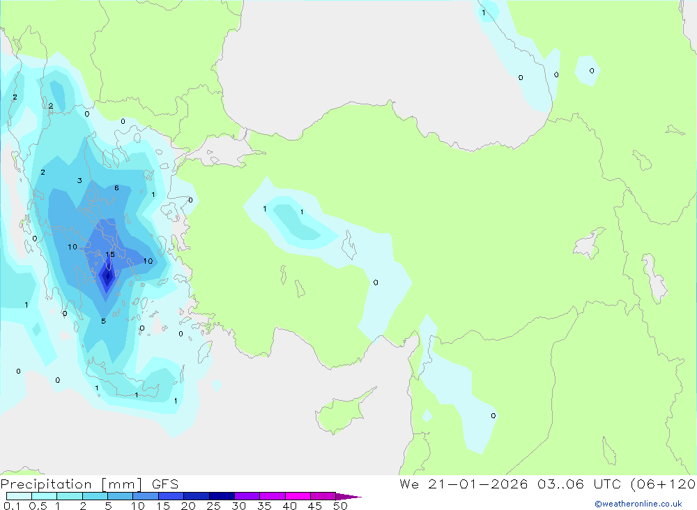
Task: Click the '6' precipitation value on the map
Action: [x=116, y=188]
